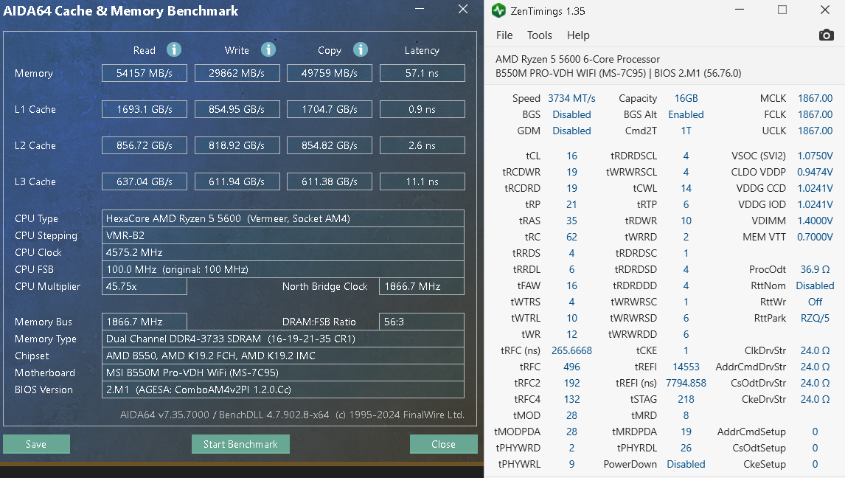Click the Copy info icon in AIDA64

361,49
